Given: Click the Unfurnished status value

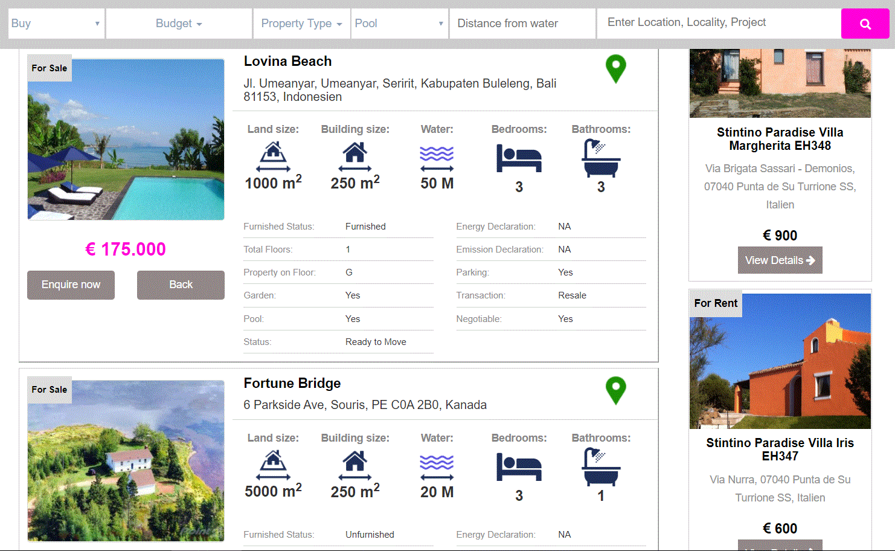Looking at the screenshot, I should [370, 535].
